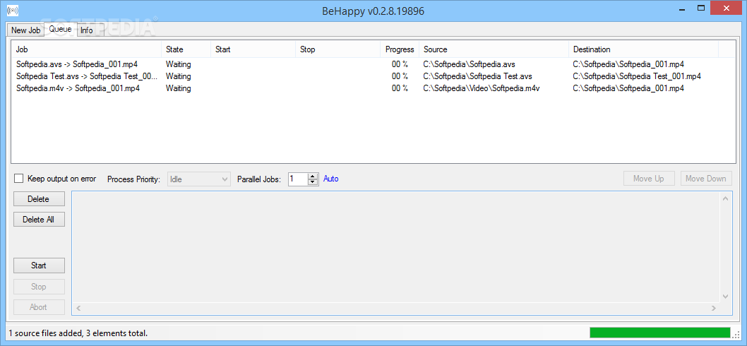Open the Process Priority dropdown
This screenshot has width=747, height=346.
pyautogui.click(x=199, y=179)
